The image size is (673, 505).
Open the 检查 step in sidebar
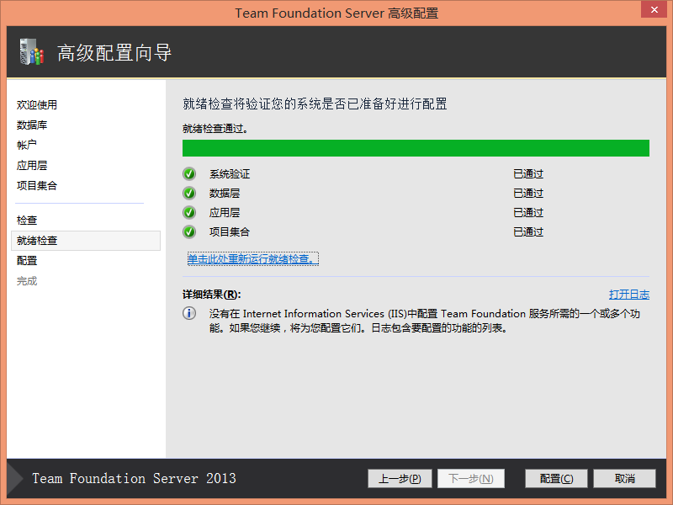pyautogui.click(x=27, y=221)
